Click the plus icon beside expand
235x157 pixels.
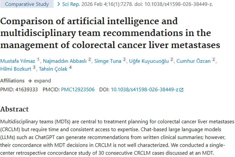(30, 81)
